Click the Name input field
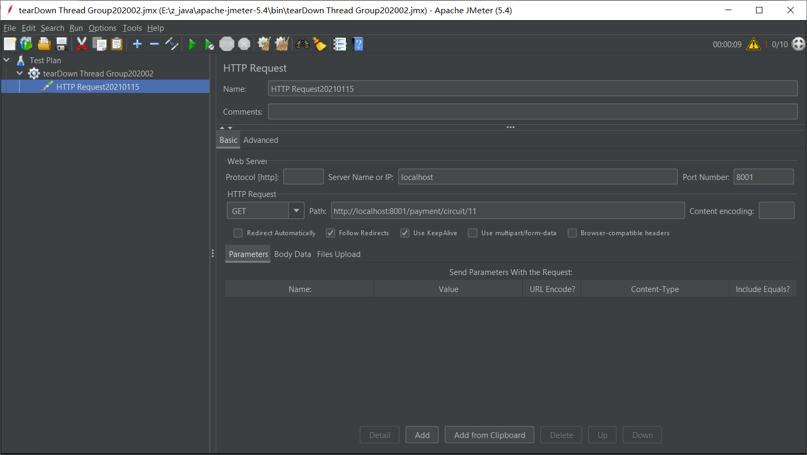The image size is (807, 455). click(x=533, y=89)
